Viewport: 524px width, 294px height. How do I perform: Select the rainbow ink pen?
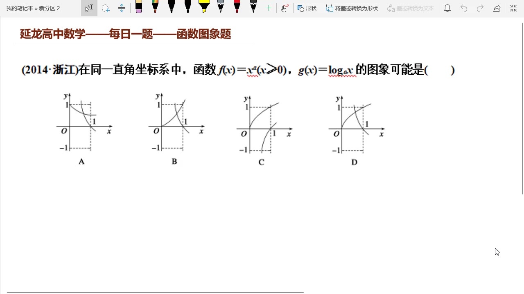155,7
